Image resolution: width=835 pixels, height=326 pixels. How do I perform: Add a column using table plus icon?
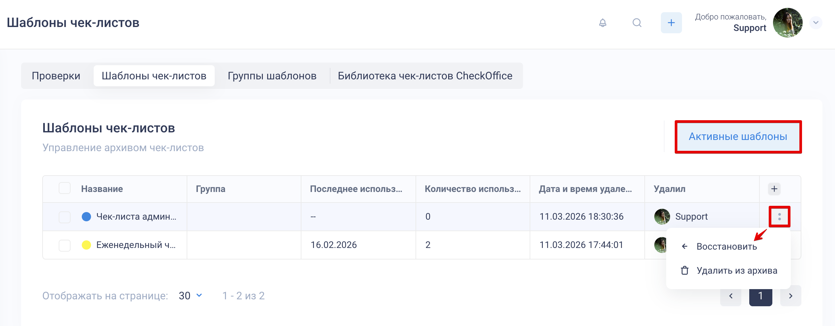(x=774, y=189)
